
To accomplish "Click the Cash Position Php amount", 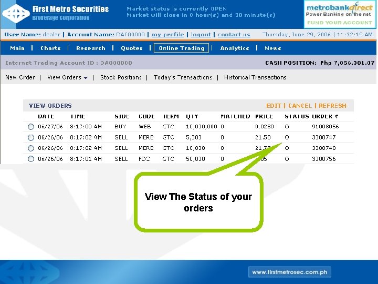I will point(347,63).
